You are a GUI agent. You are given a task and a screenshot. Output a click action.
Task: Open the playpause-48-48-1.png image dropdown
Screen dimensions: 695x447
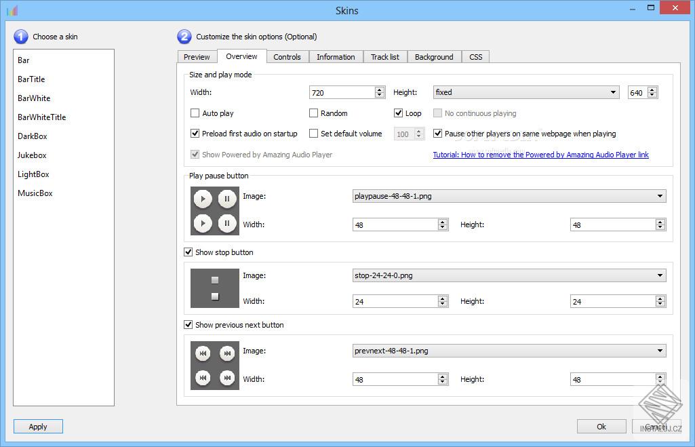coord(661,196)
